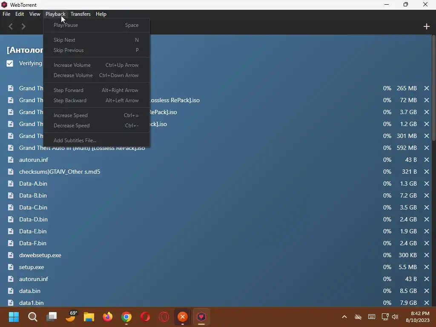Remove the 1.2 GB iso file
Viewport: 436px width, 327px height.
[x=427, y=124]
